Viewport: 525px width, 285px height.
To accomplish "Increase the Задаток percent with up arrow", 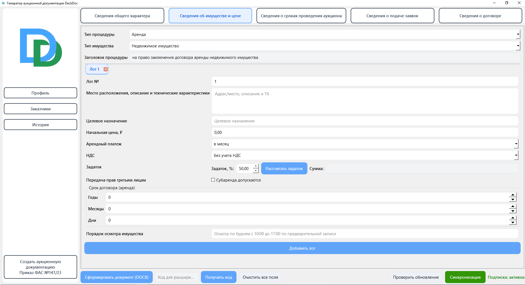I will coord(256,166).
